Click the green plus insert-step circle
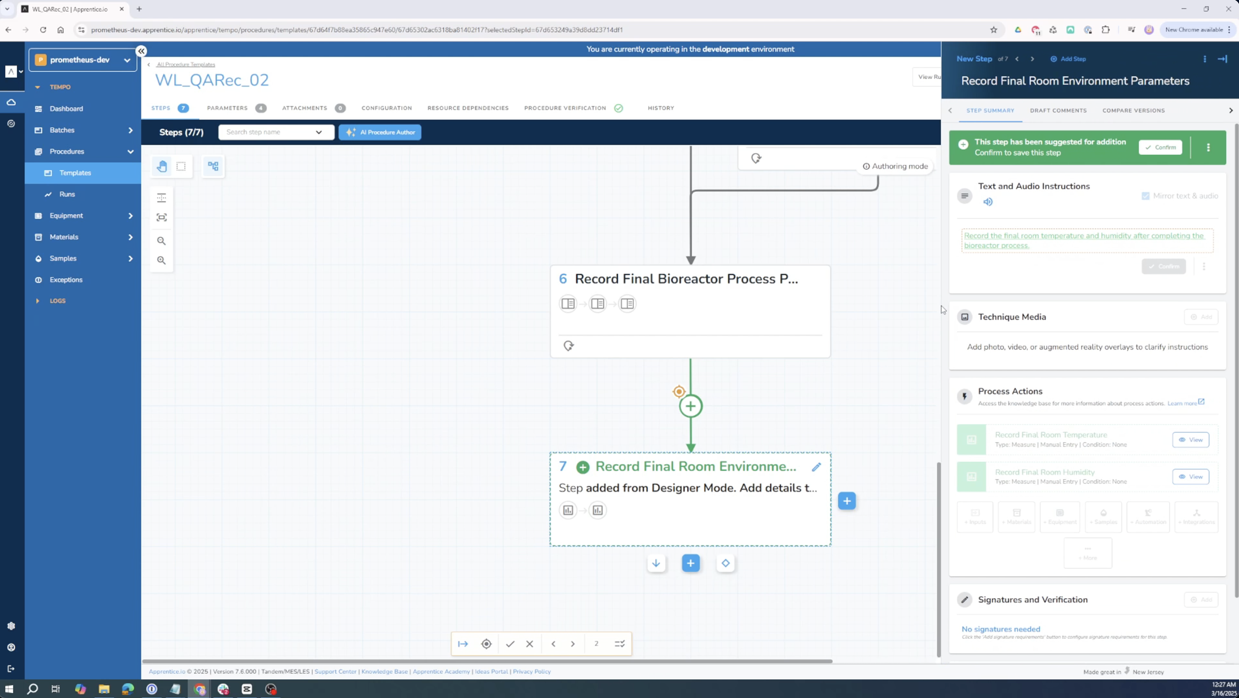The height and width of the screenshot is (698, 1239). (691, 406)
